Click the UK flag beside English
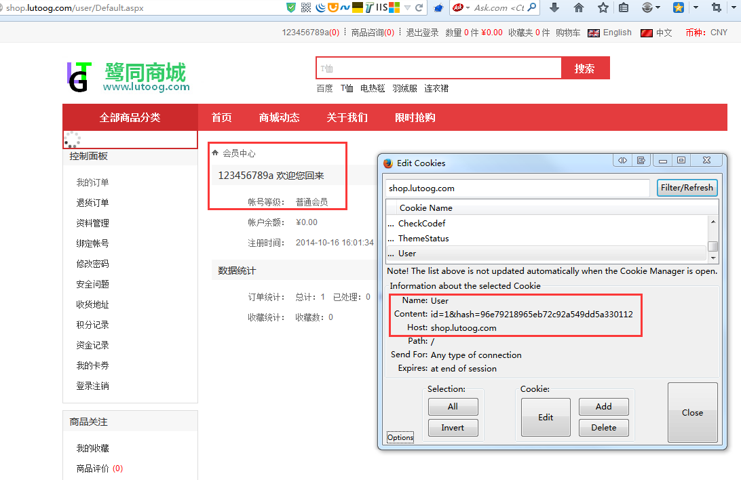Image resolution: width=741 pixels, height=480 pixels. (x=594, y=33)
